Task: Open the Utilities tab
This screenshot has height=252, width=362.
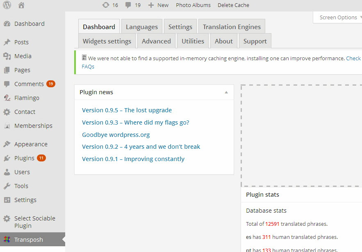Action: tap(193, 41)
